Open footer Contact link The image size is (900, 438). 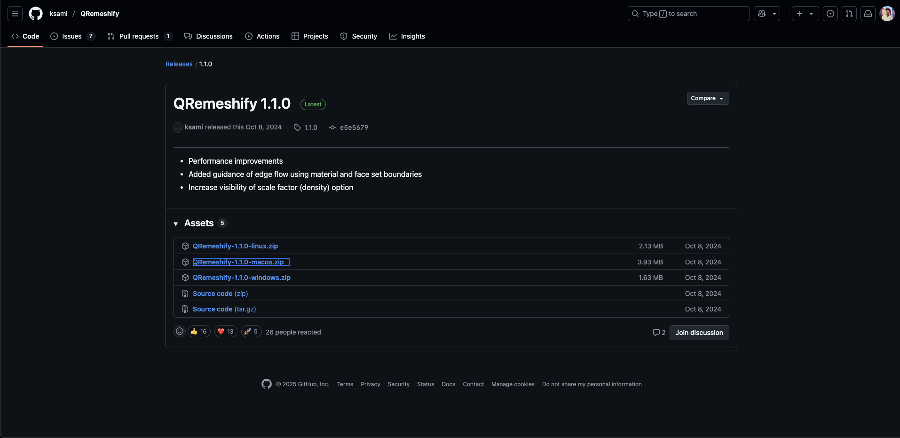474,384
